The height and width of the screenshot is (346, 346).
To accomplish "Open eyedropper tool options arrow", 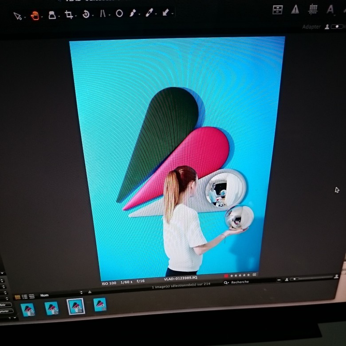I will coord(156,14).
